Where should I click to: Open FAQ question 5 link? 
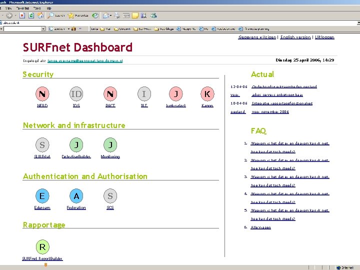290,214
